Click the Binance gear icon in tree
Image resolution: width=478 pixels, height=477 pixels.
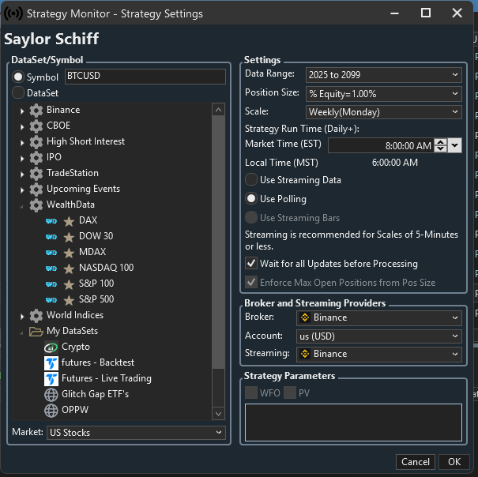36,110
